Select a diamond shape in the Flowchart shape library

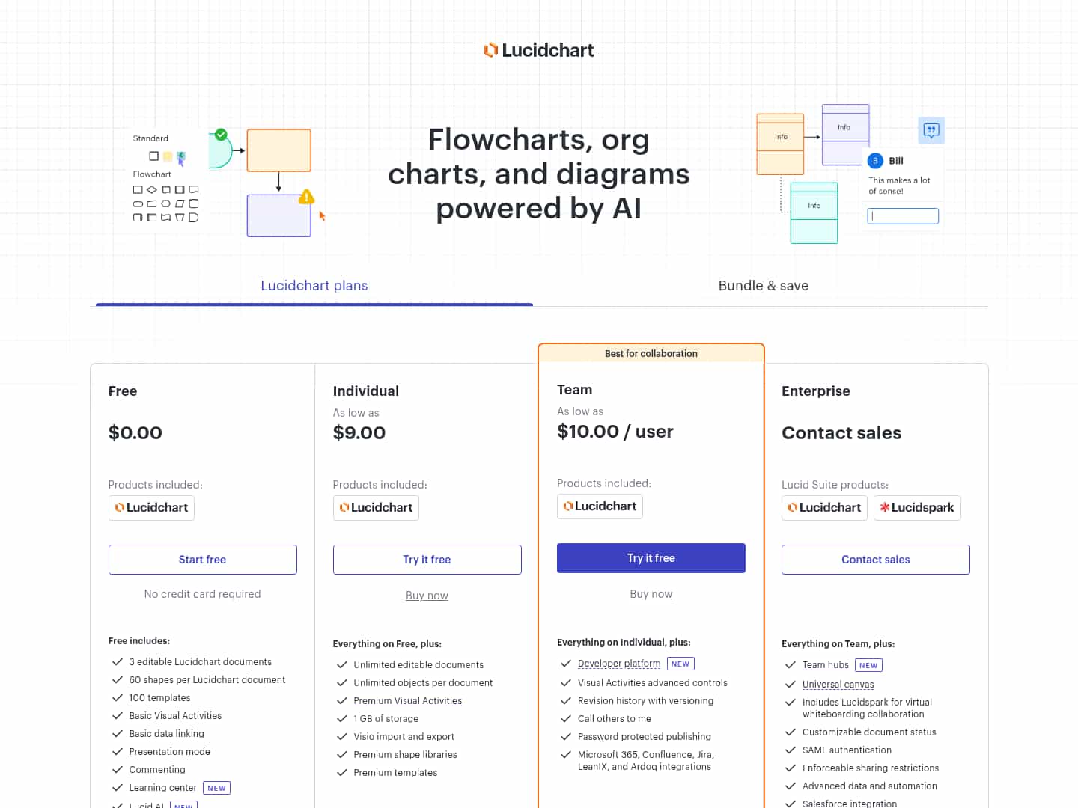click(151, 190)
